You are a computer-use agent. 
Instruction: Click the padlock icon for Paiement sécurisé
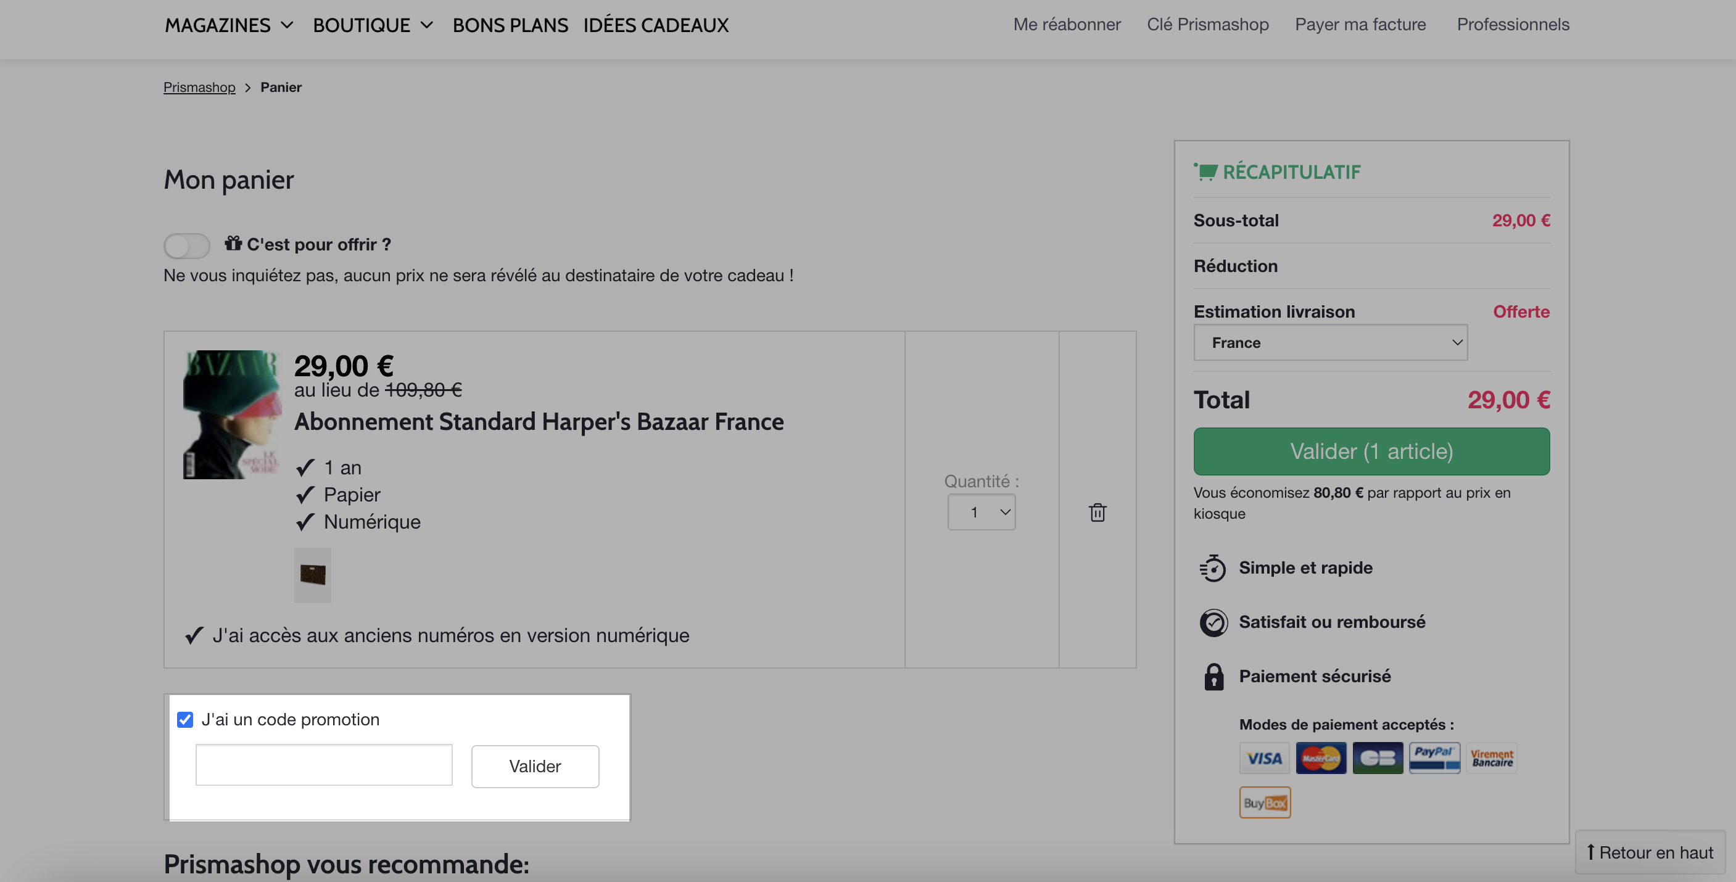(1213, 677)
